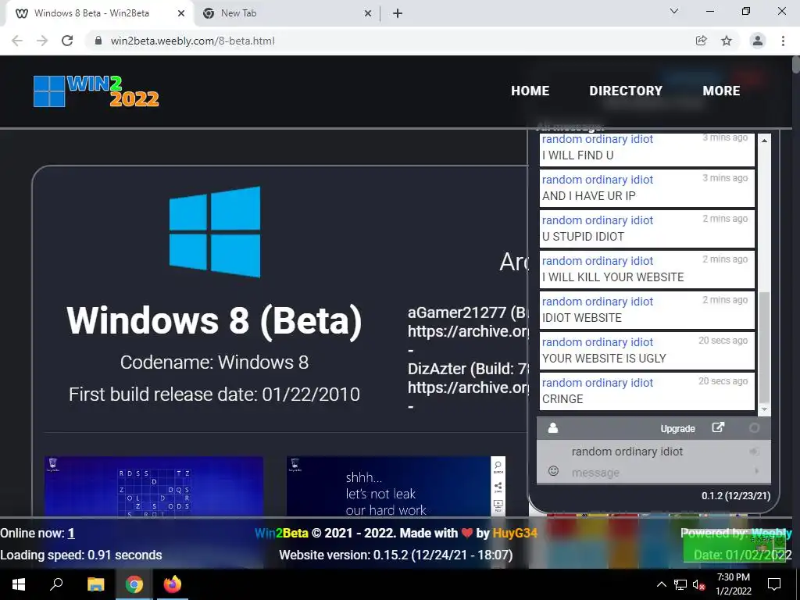Open the HOME nav item

pos(530,91)
